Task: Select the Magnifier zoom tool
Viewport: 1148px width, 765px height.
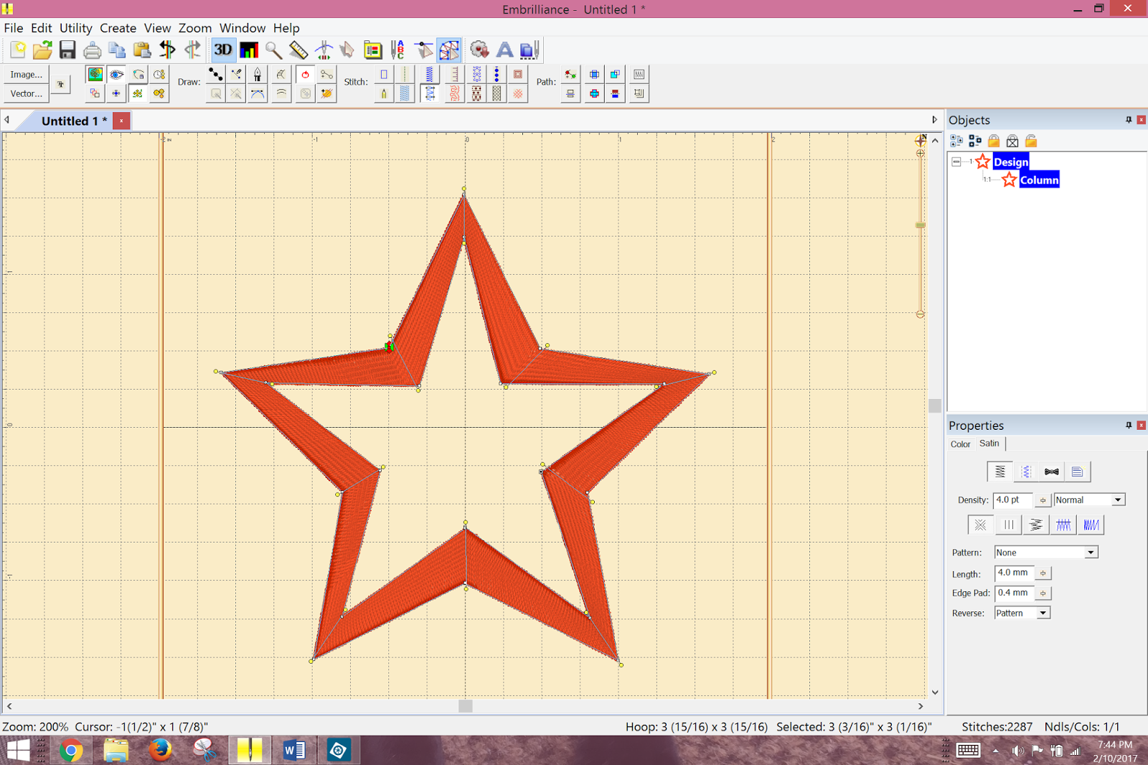Action: pos(273,50)
